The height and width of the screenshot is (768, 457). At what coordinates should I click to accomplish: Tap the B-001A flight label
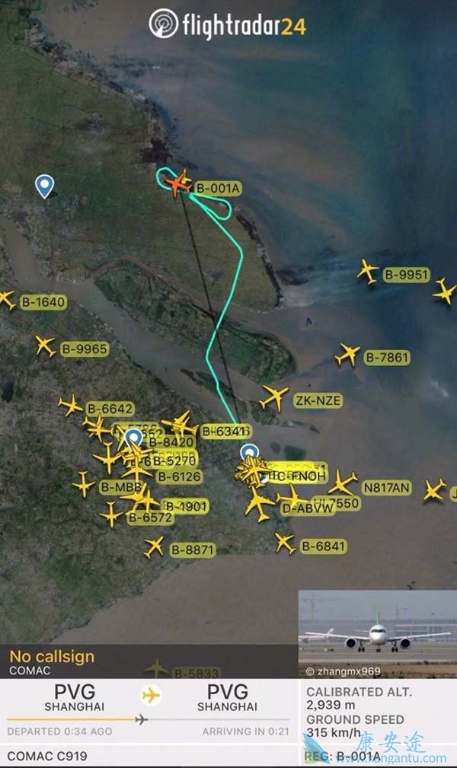[x=218, y=189]
